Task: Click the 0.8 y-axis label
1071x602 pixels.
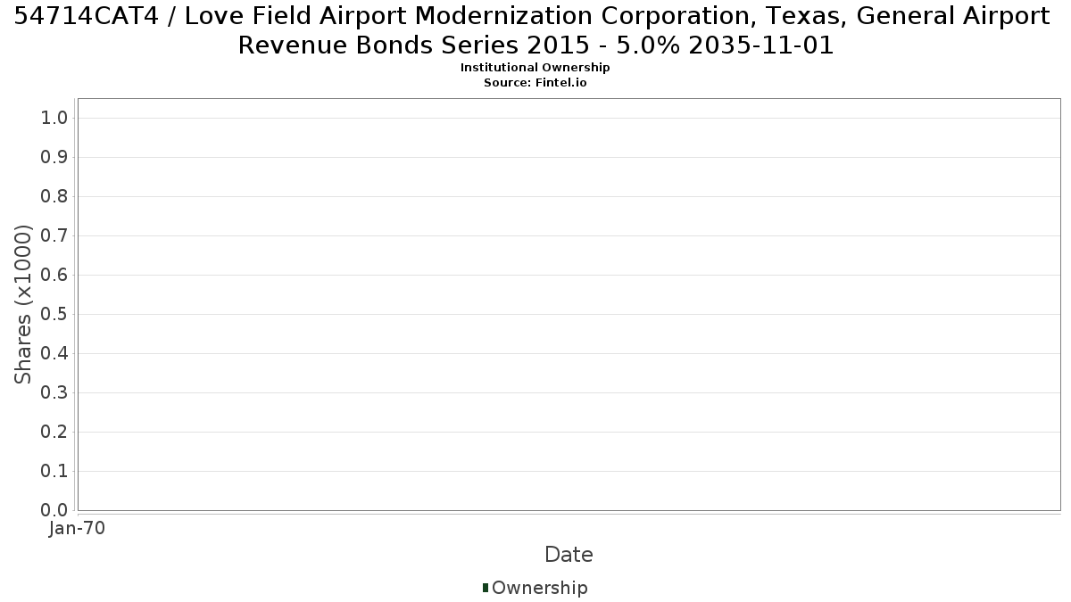Action: pyautogui.click(x=55, y=196)
